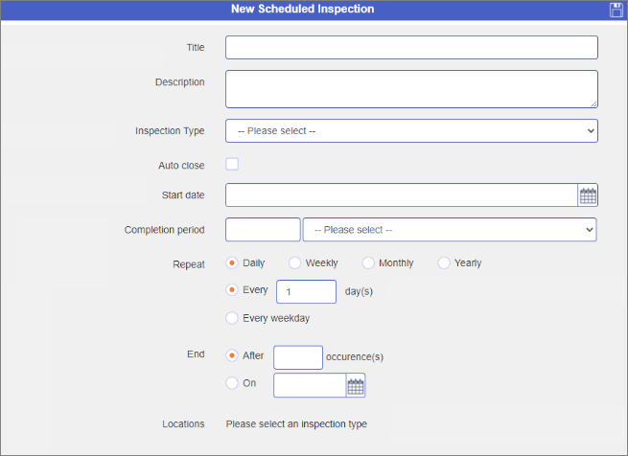Click the New Scheduled Inspection header title
This screenshot has width=628, height=456.
coord(302,9)
